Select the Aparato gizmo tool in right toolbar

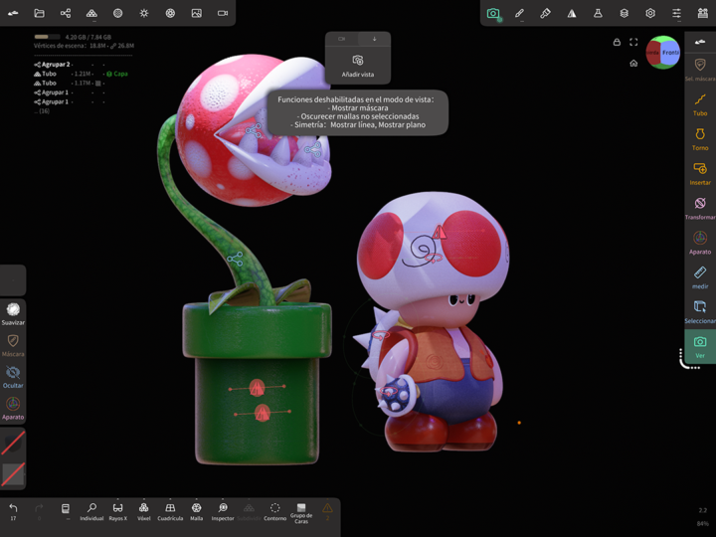coord(700,243)
